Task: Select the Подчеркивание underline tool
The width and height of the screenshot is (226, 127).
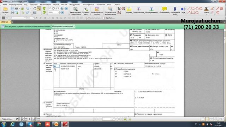Action: tap(151, 10)
